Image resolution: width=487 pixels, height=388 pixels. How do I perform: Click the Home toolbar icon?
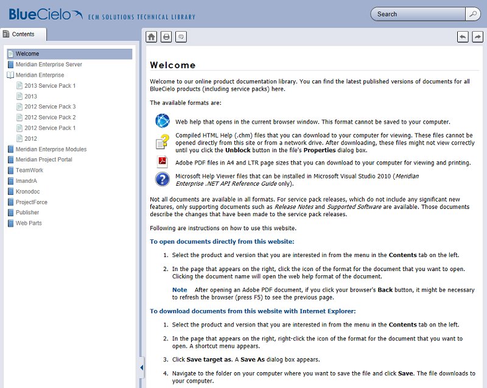click(x=151, y=37)
